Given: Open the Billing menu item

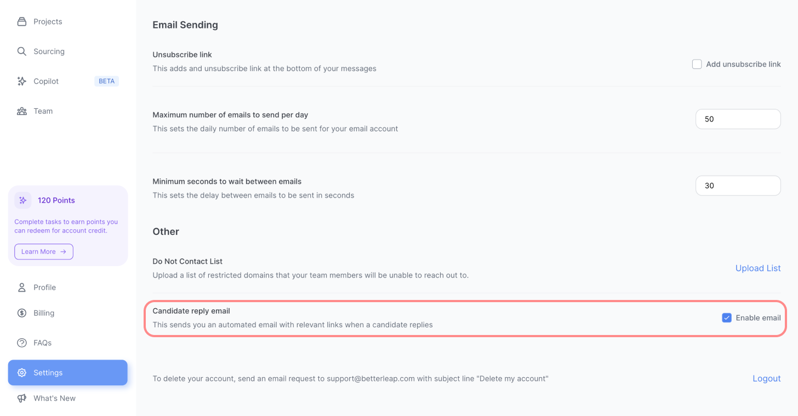Looking at the screenshot, I should tap(68, 313).
